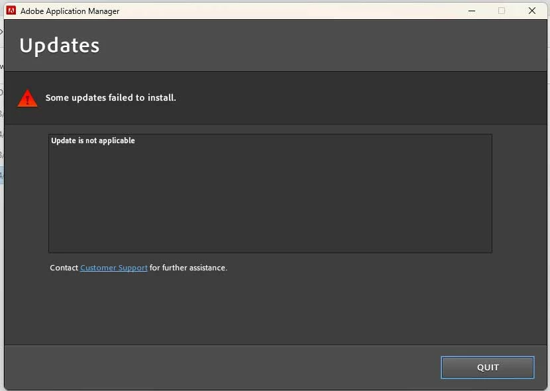This screenshot has width=550, height=391.
Task: Select the "Update is not applicable" text
Action: click(93, 140)
